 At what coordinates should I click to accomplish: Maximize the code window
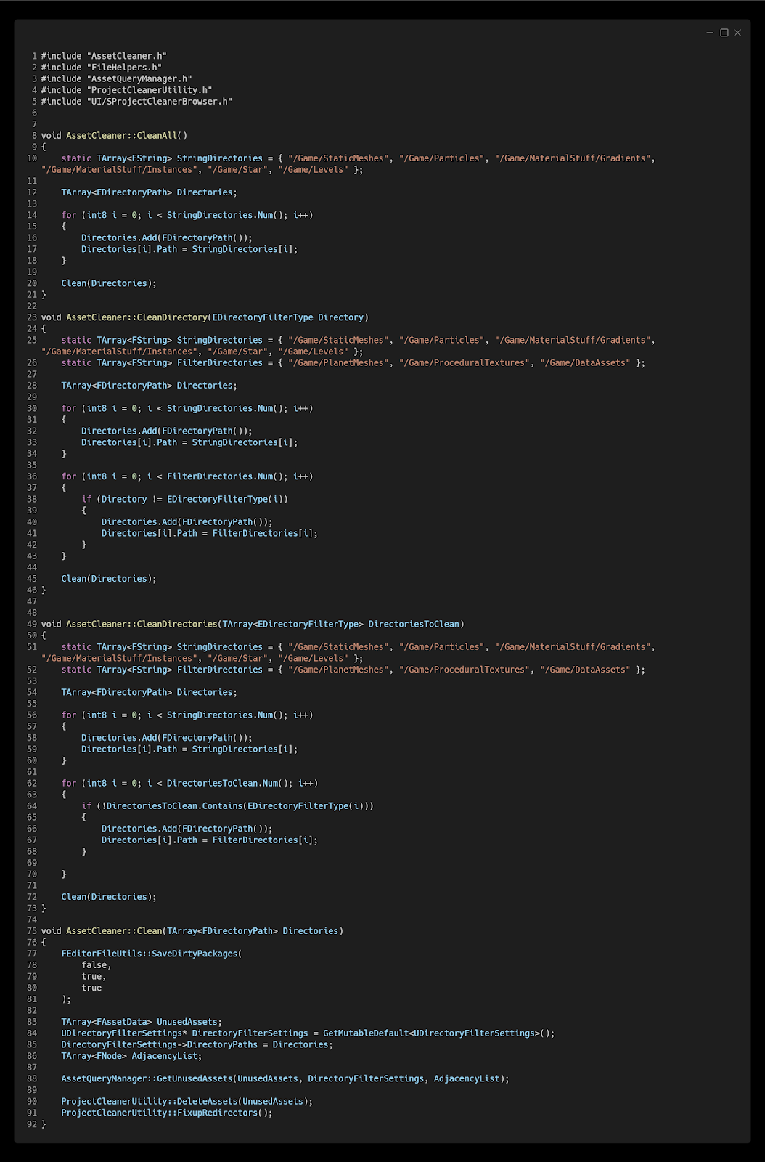coord(724,33)
